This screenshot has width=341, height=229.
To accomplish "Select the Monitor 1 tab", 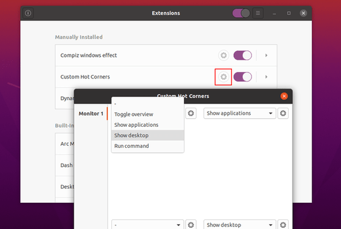I will 91,113.
